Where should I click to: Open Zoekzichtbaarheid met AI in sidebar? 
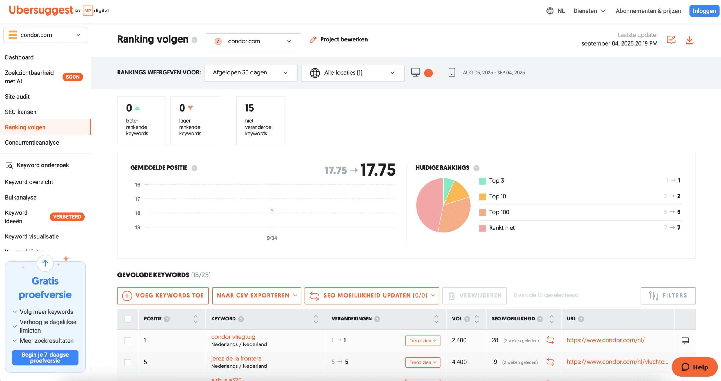tap(29, 77)
